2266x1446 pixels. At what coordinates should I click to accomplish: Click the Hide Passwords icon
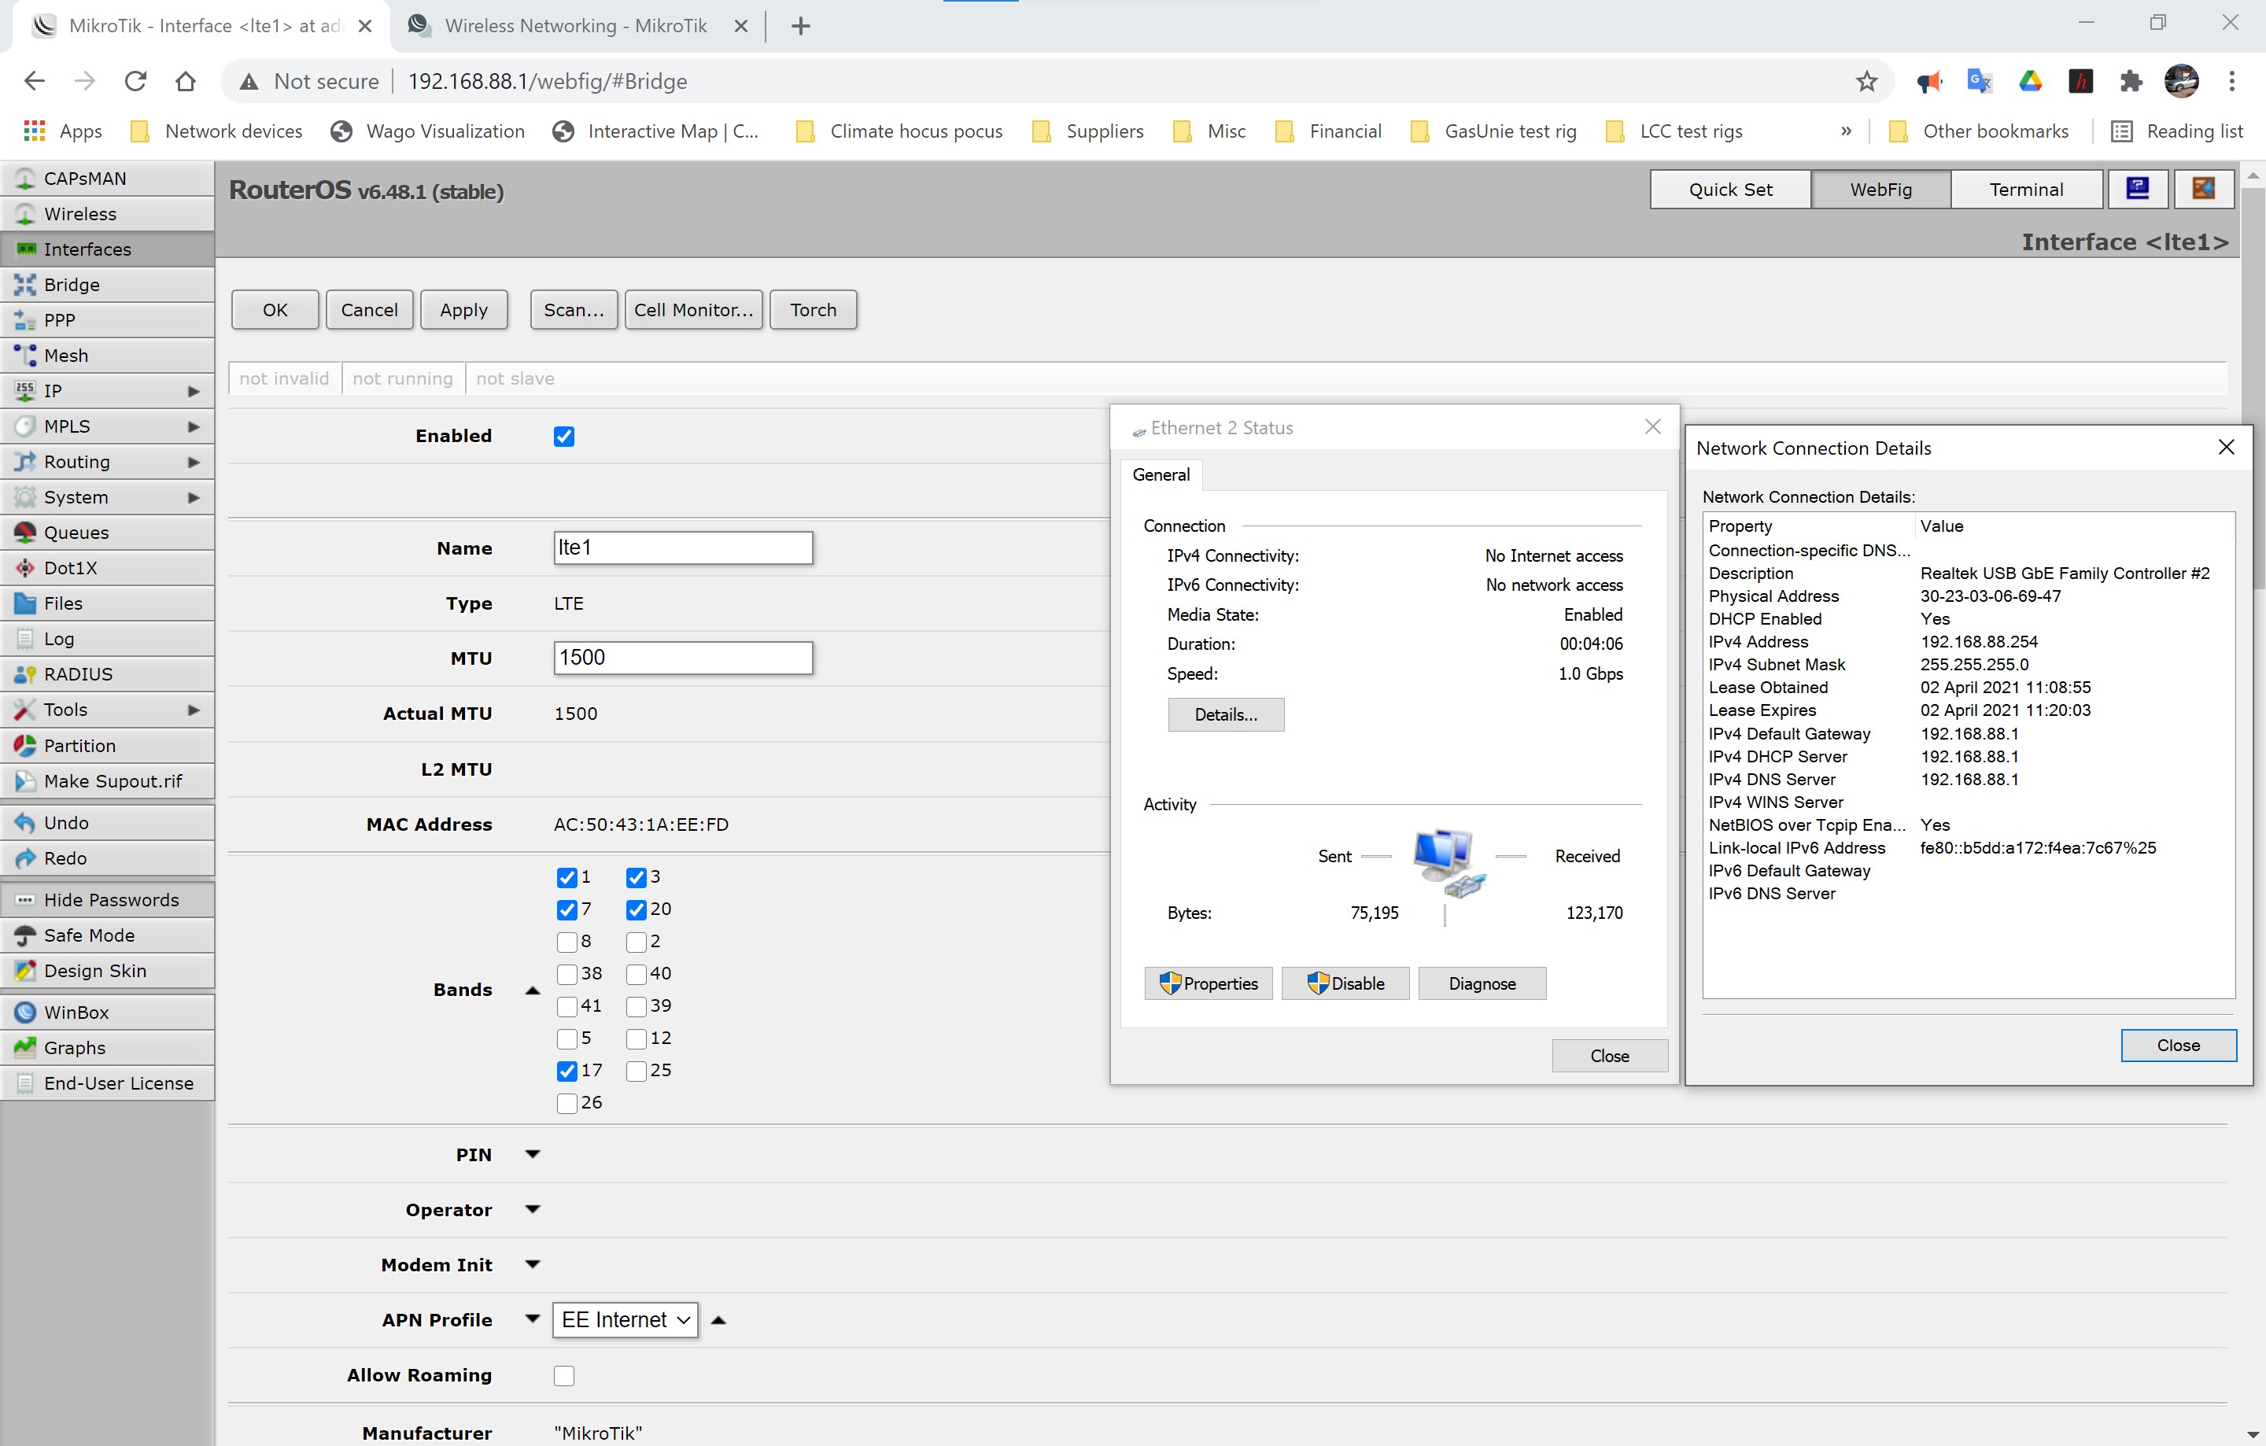[25, 900]
